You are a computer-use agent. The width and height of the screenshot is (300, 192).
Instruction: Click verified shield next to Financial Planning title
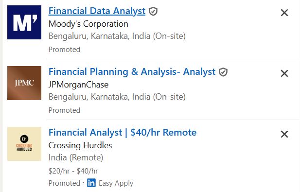click(x=223, y=72)
